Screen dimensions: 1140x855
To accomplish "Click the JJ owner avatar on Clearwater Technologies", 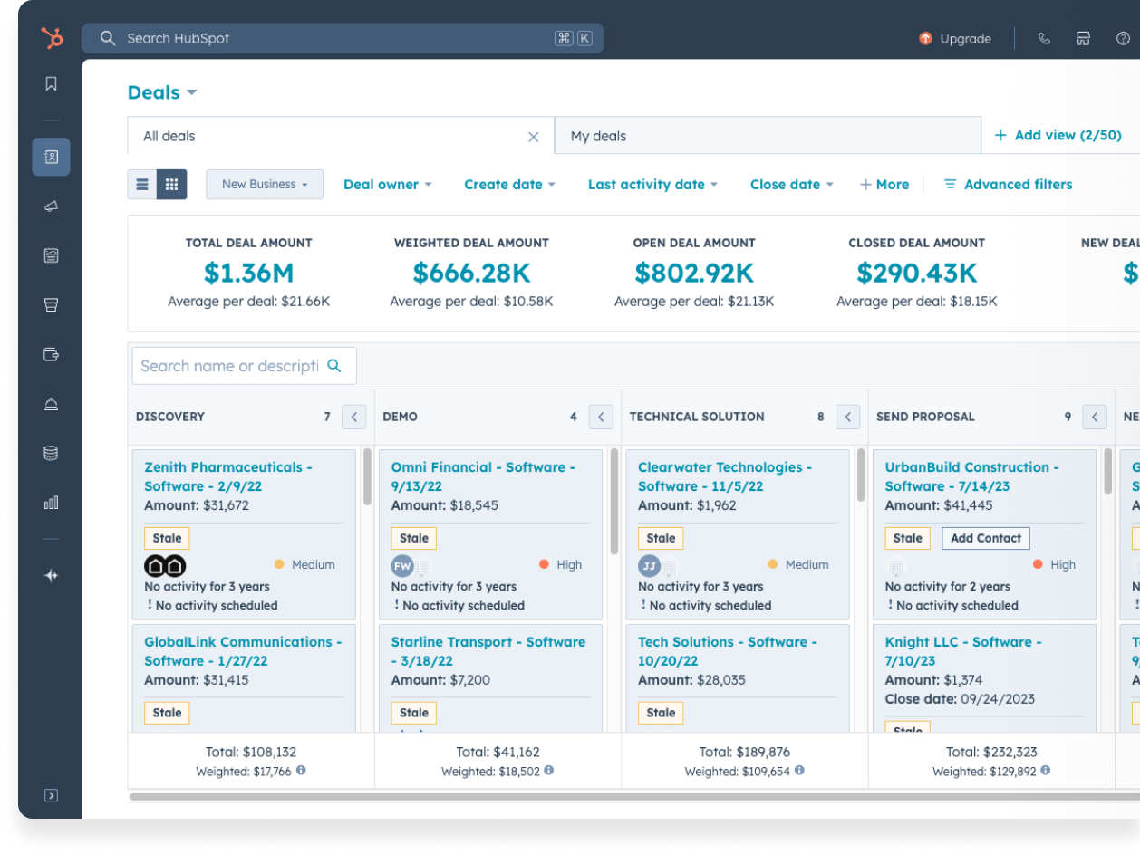I will click(x=649, y=566).
